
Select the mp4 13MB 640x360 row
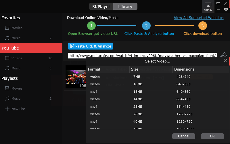pyautogui.click(x=158, y=92)
